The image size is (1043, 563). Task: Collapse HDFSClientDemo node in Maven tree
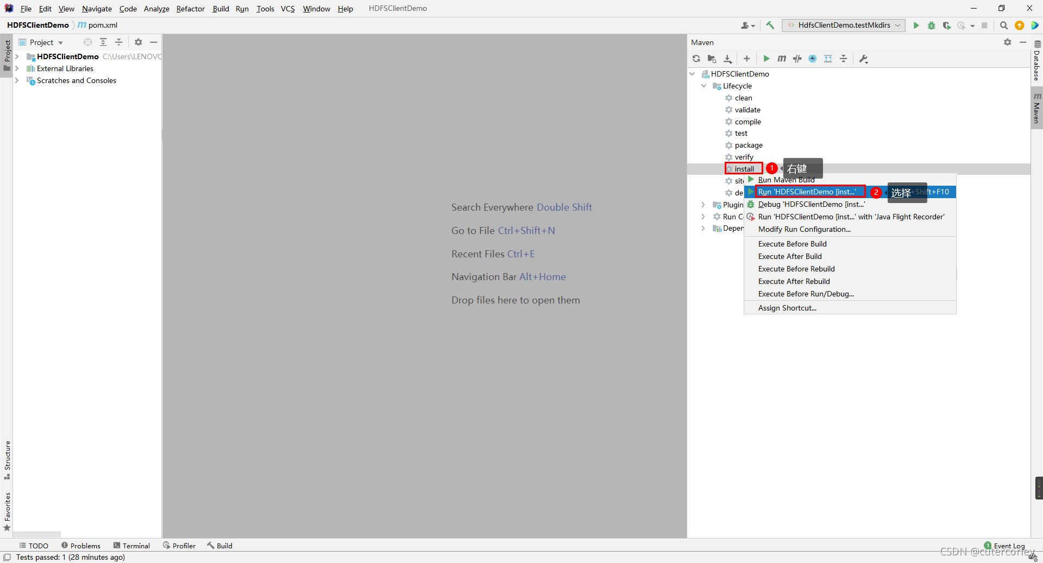click(692, 74)
